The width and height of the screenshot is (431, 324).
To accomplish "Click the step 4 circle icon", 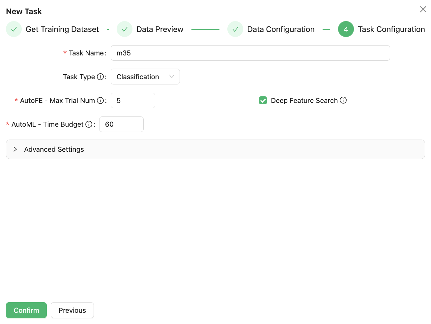I will [346, 29].
